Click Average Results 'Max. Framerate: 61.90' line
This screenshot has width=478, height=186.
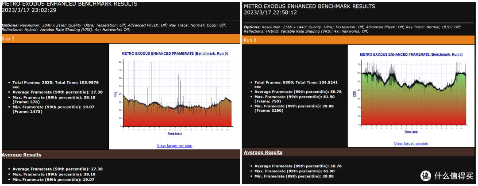tap(295, 171)
